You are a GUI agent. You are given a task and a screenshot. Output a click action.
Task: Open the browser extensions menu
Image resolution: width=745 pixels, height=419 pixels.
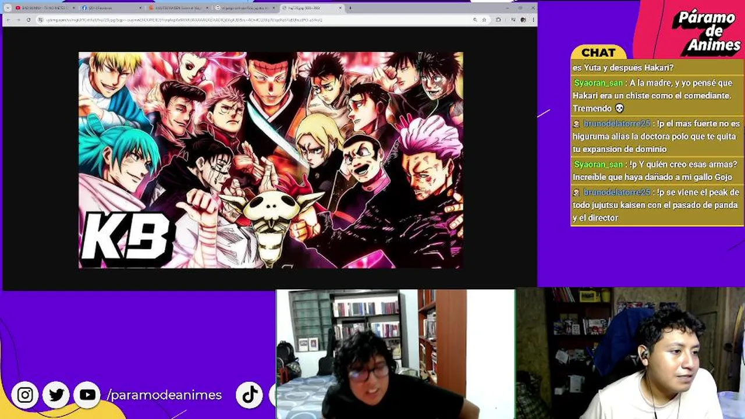tap(498, 20)
